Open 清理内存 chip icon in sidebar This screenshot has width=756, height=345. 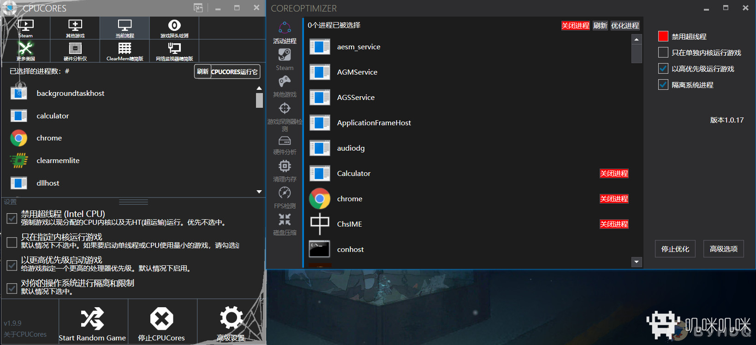point(285,166)
